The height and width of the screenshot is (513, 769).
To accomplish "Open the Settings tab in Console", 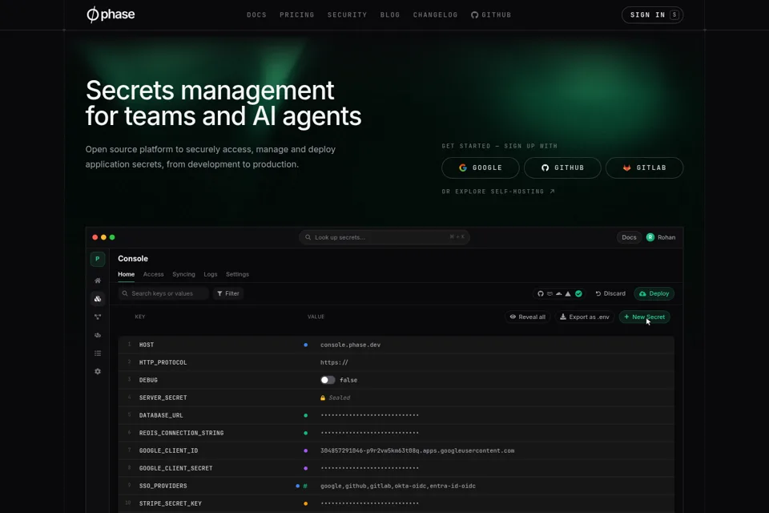I will [237, 274].
